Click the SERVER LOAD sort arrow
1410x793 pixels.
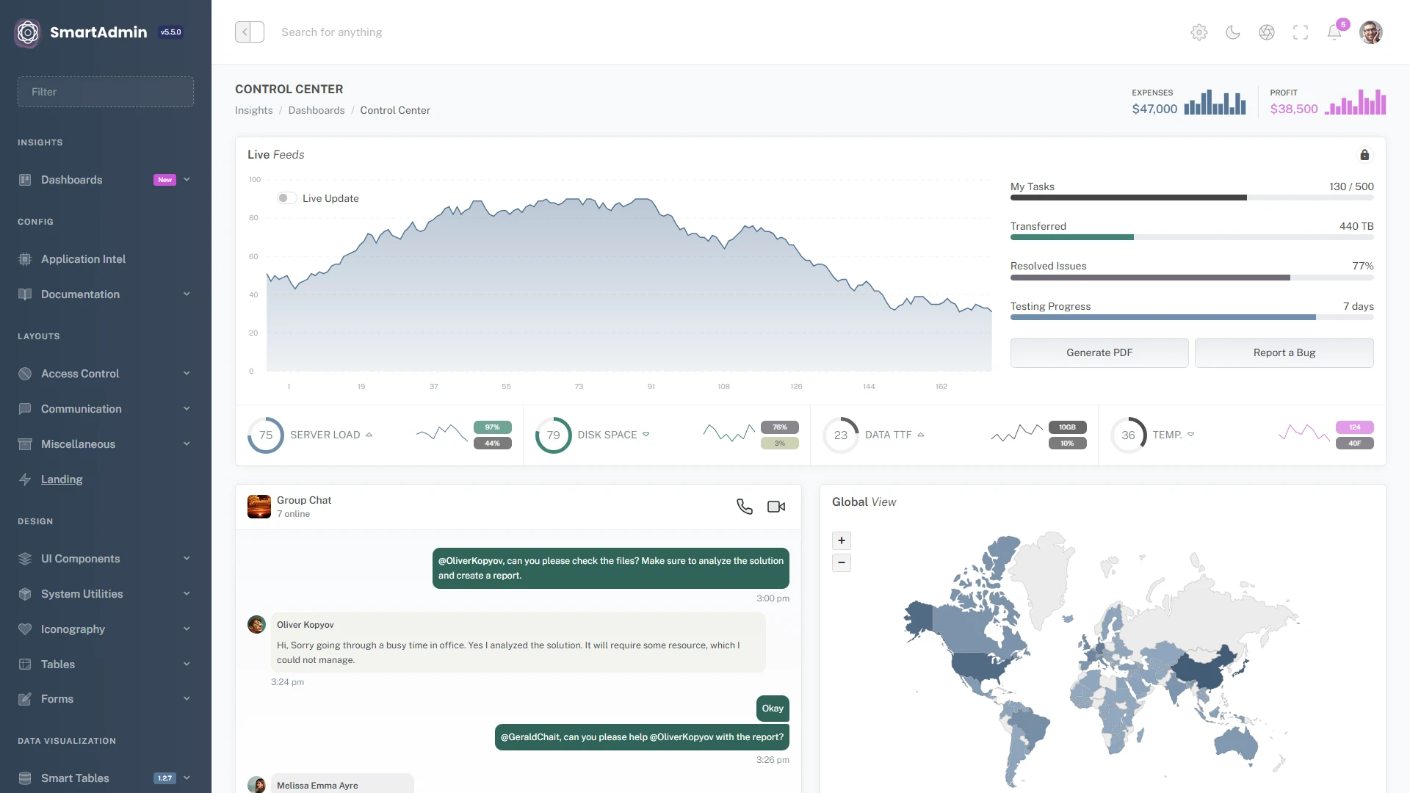pyautogui.click(x=369, y=435)
